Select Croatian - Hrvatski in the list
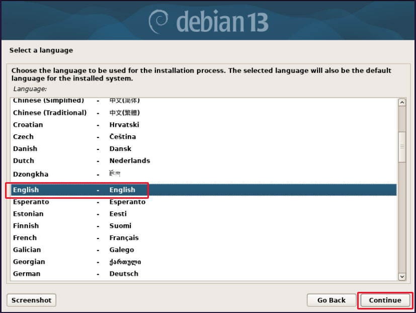The width and height of the screenshot is (416, 313). [204, 125]
